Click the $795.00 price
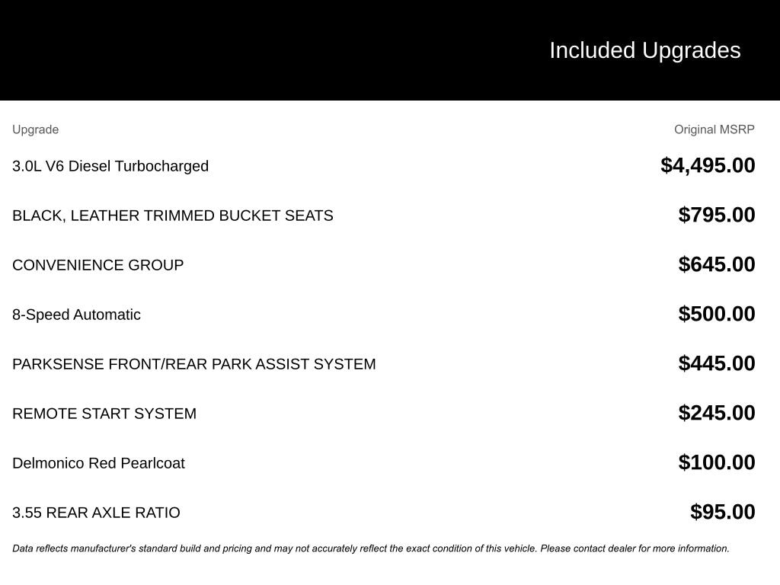The image size is (780, 585). pos(717,215)
